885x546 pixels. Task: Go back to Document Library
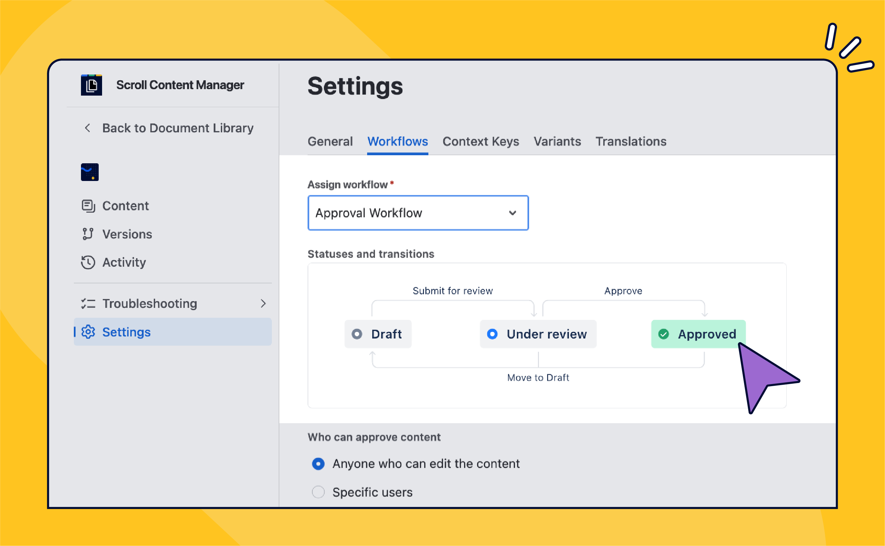178,128
